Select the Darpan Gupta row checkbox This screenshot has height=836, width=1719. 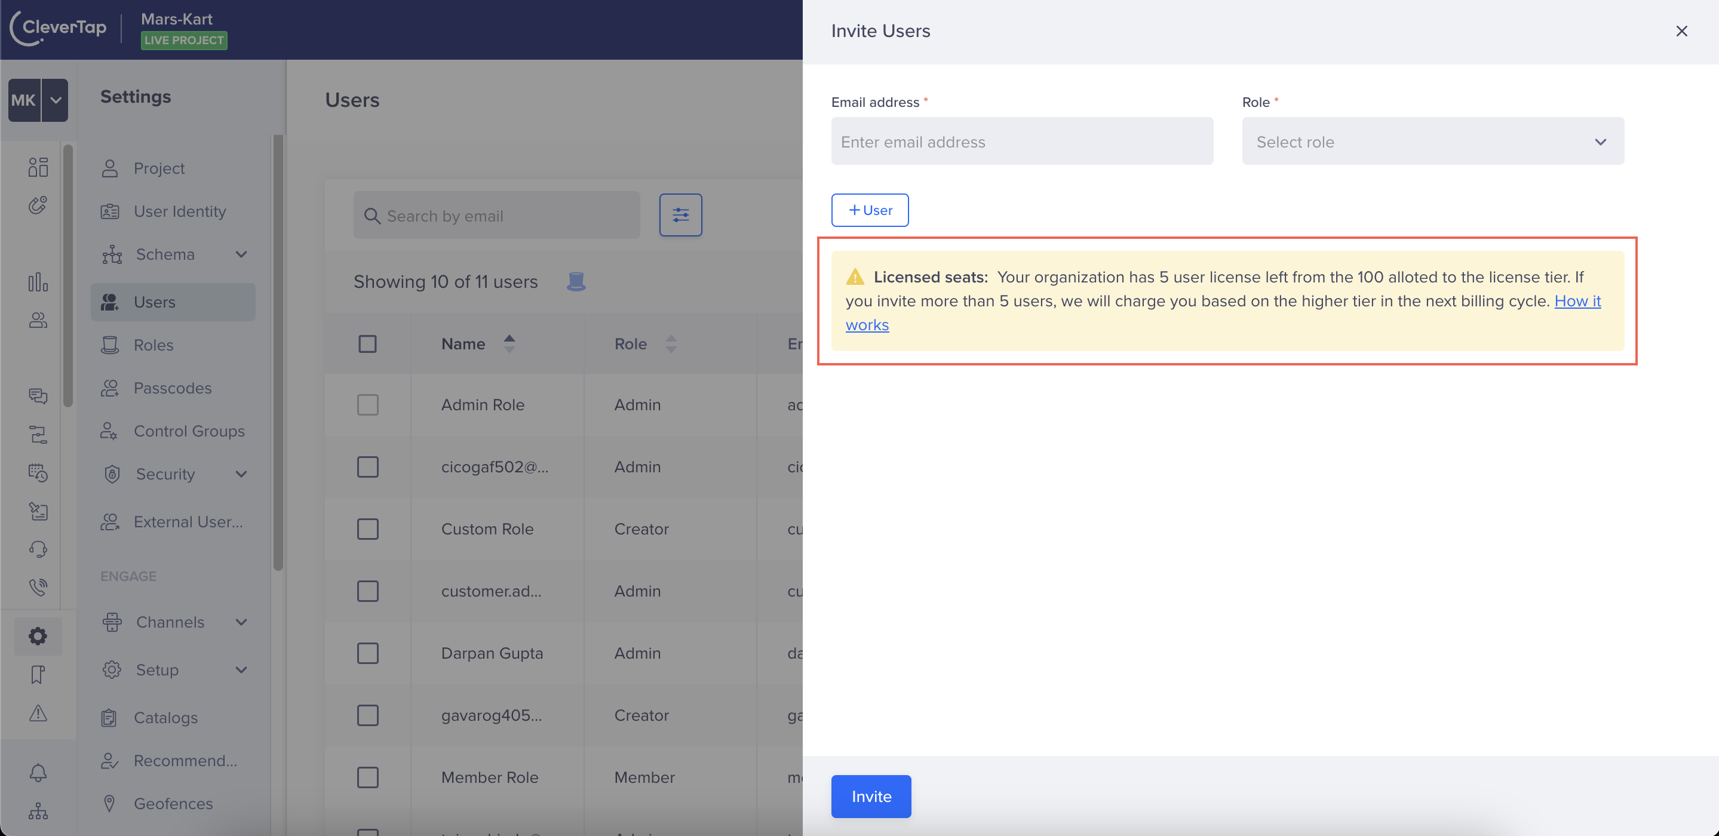click(x=367, y=653)
